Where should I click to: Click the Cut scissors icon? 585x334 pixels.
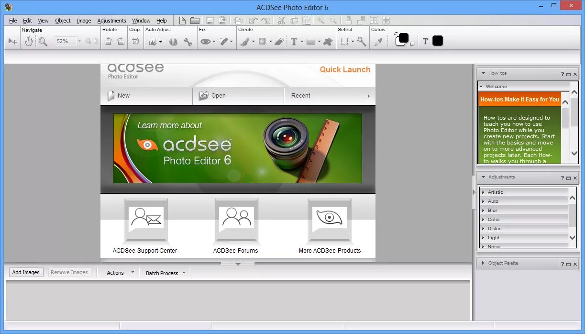click(281, 21)
